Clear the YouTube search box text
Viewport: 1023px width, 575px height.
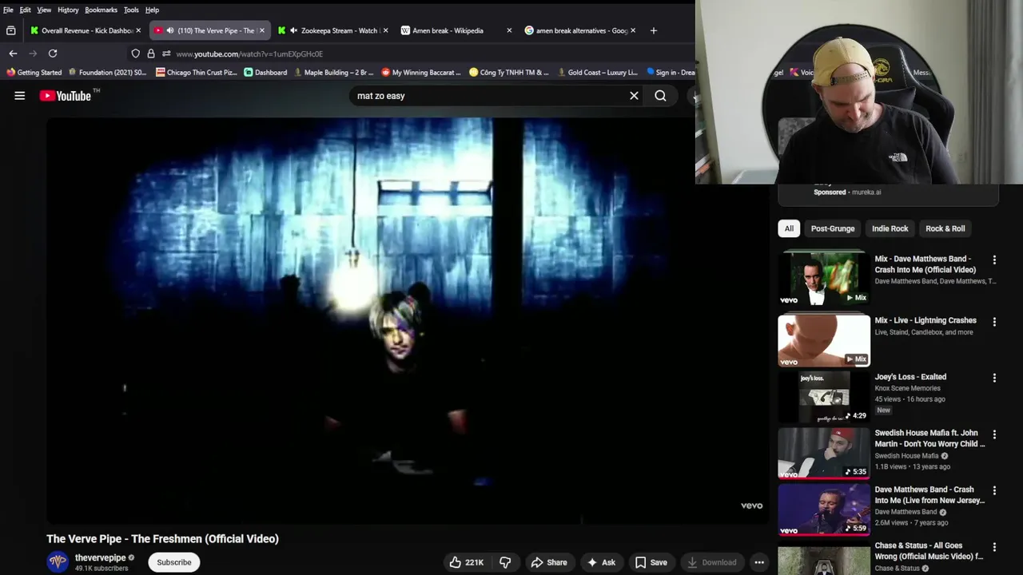634,96
